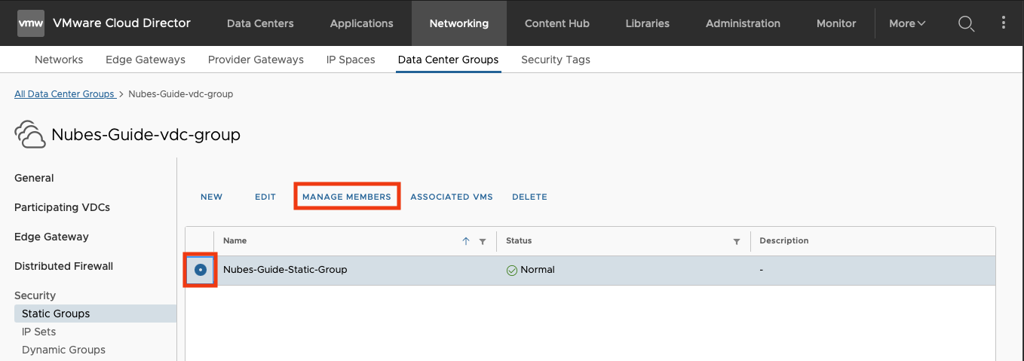Click the Normal status cell text
The height and width of the screenshot is (361, 1024).
click(537, 270)
